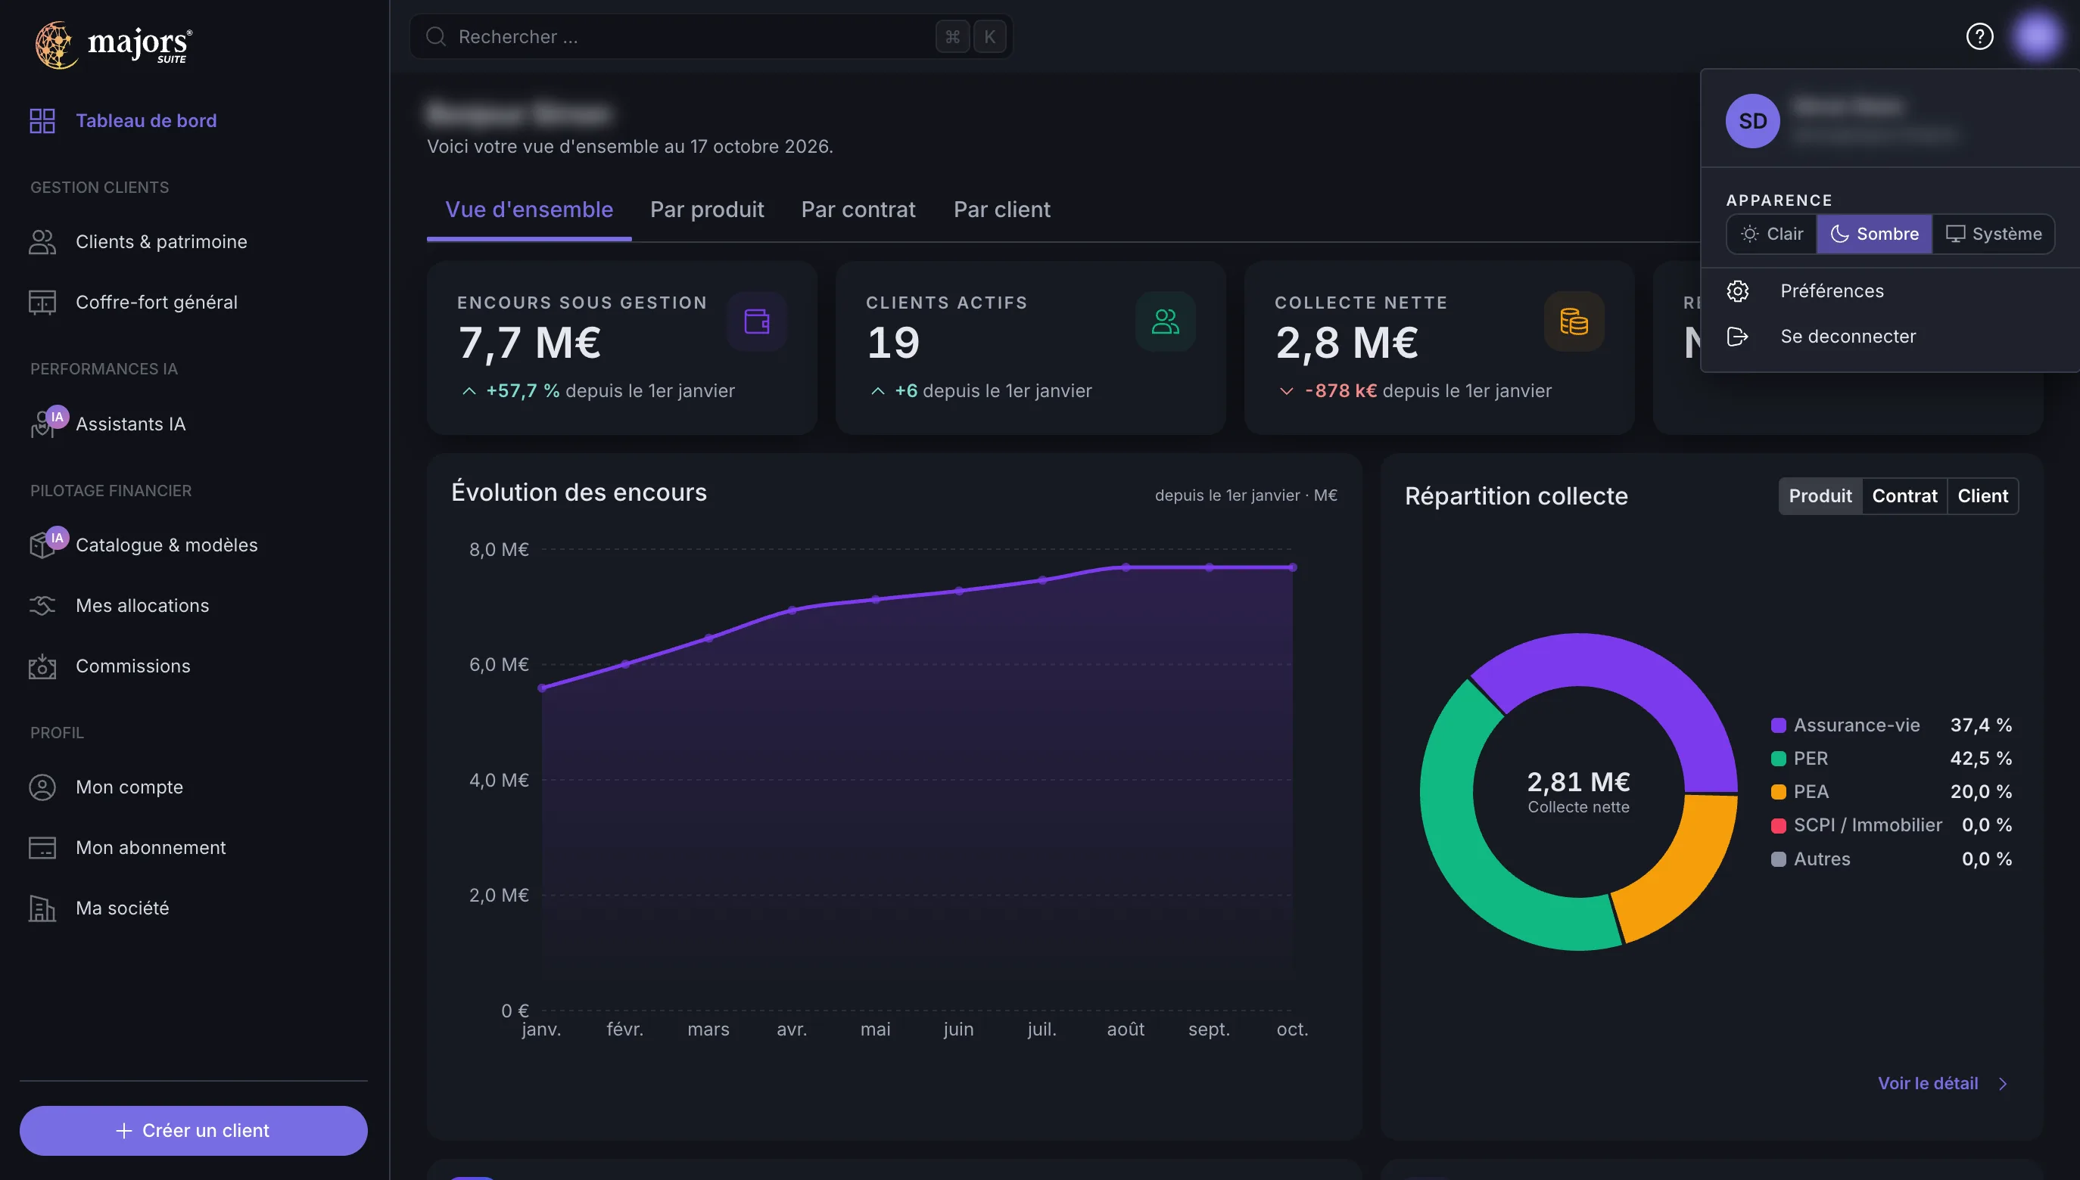Click the coins icon in Collecte nette card

(1574, 321)
